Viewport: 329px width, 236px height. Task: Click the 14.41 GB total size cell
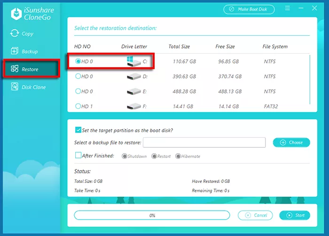(x=183, y=106)
